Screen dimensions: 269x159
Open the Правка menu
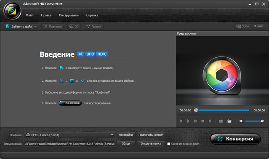pyautogui.click(x=46, y=15)
